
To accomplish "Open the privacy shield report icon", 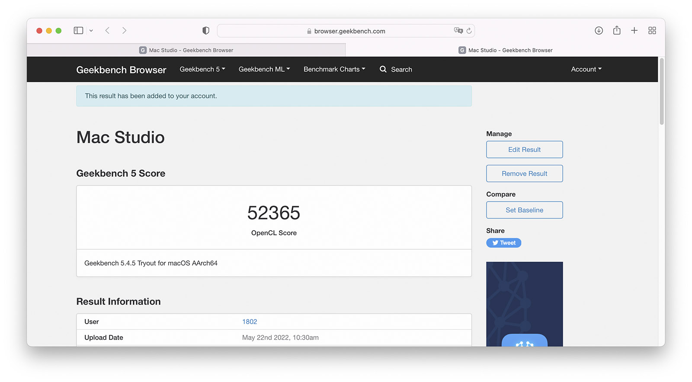I will (206, 30).
